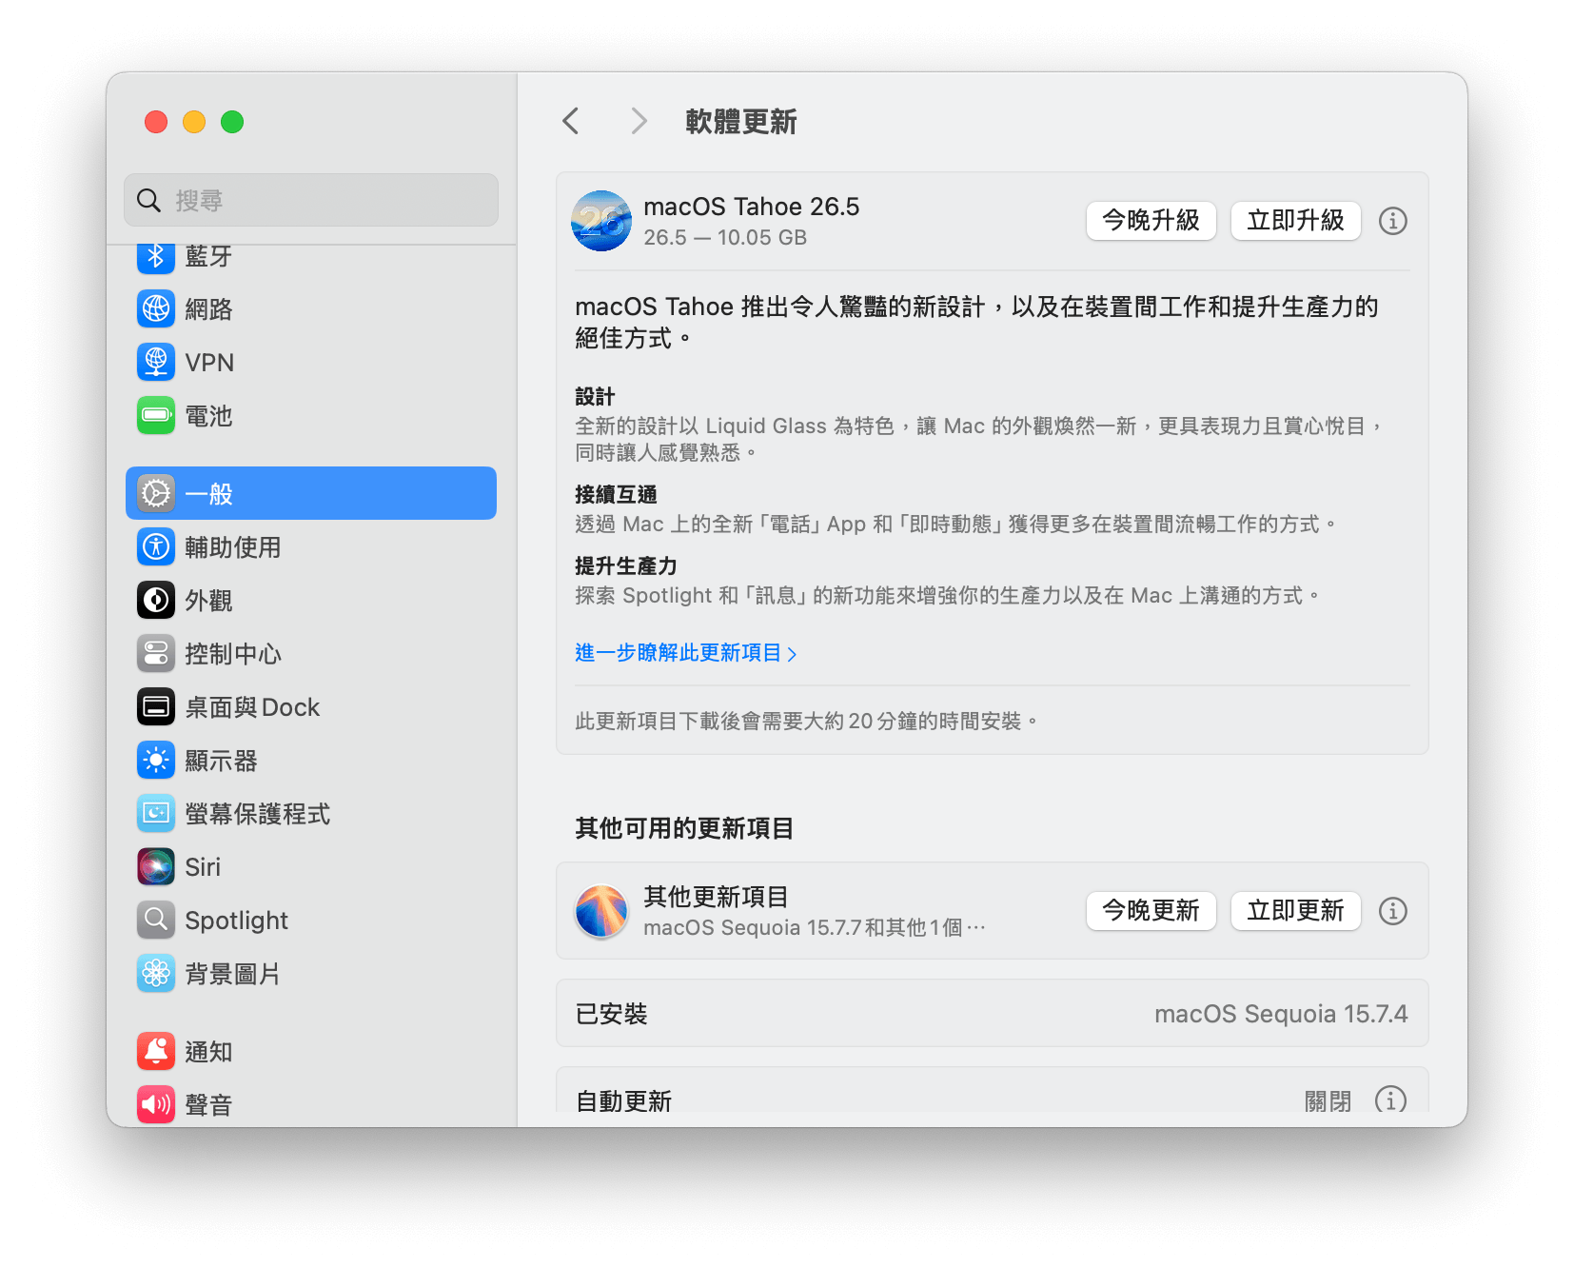The image size is (1574, 1268).
Task: Click the 提升生產力 section heading
Action: [x=626, y=566]
